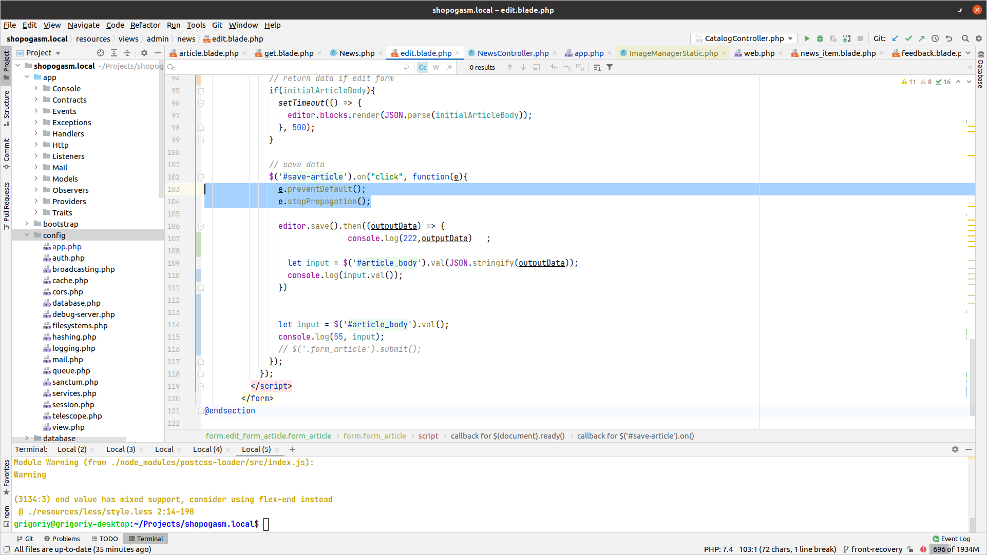
Task: Click the 'views' breadcrumb in navigation bar
Action: pos(128,38)
